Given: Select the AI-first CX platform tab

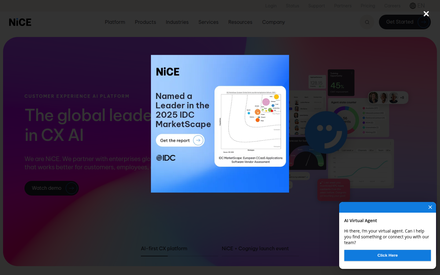Looking at the screenshot, I should [164, 249].
